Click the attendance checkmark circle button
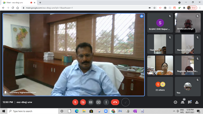Screen dimensions: 203x114 pos(125,102)
